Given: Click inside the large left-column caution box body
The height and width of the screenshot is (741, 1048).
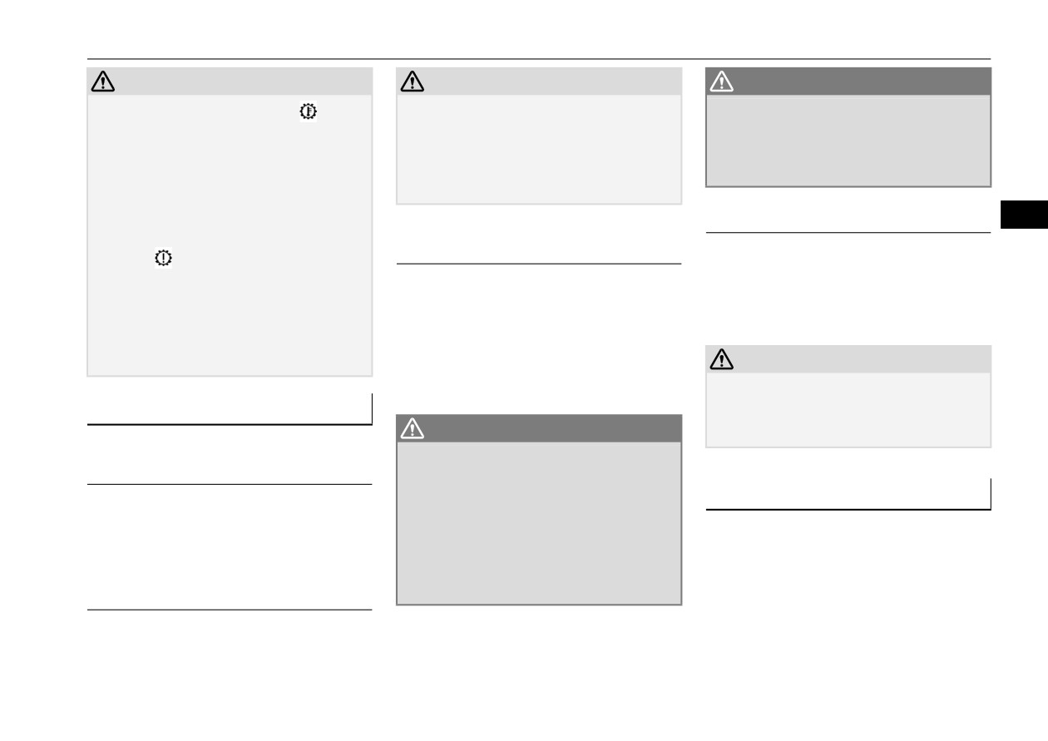Looking at the screenshot, I should [x=230, y=235].
